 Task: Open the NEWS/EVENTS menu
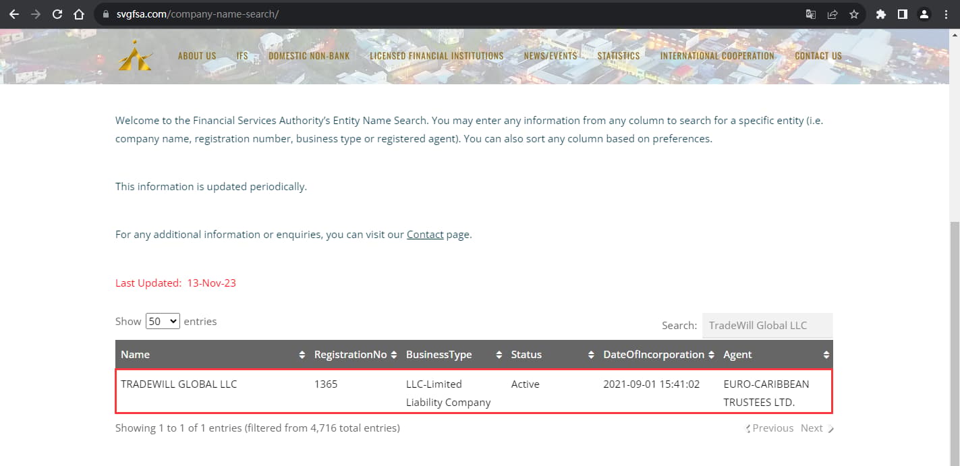pyautogui.click(x=550, y=56)
